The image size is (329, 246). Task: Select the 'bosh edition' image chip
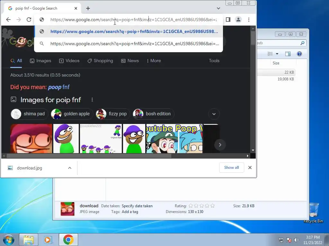(x=153, y=114)
